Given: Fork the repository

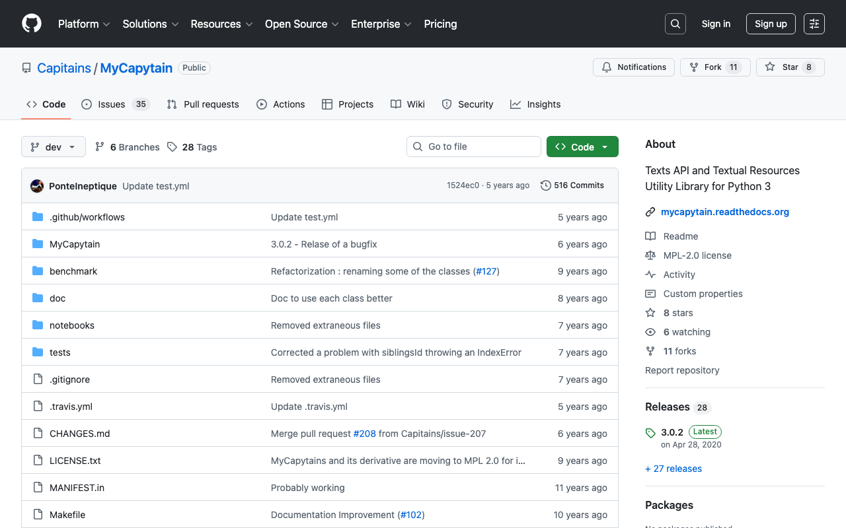Looking at the screenshot, I should (714, 67).
